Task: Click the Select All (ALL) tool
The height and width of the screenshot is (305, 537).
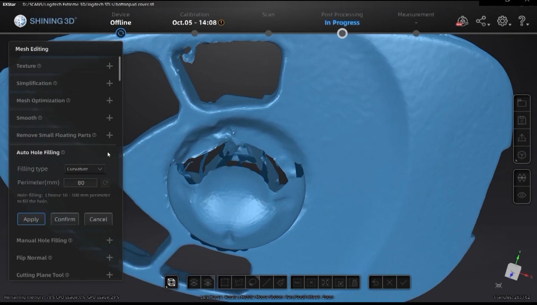Action: tap(297, 282)
